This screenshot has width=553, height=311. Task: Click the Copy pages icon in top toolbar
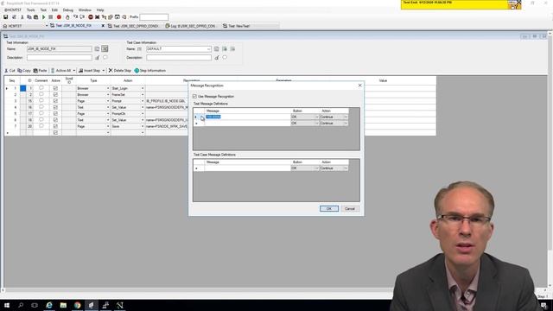29,17
